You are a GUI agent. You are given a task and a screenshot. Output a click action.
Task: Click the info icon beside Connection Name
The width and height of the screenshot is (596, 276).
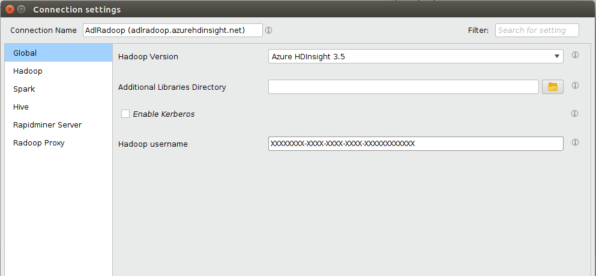(x=268, y=31)
